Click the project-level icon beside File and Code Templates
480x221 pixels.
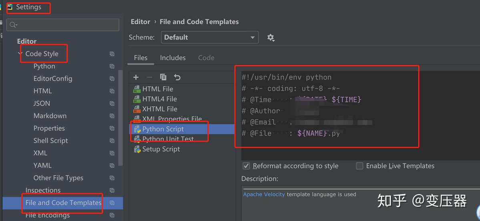112,203
